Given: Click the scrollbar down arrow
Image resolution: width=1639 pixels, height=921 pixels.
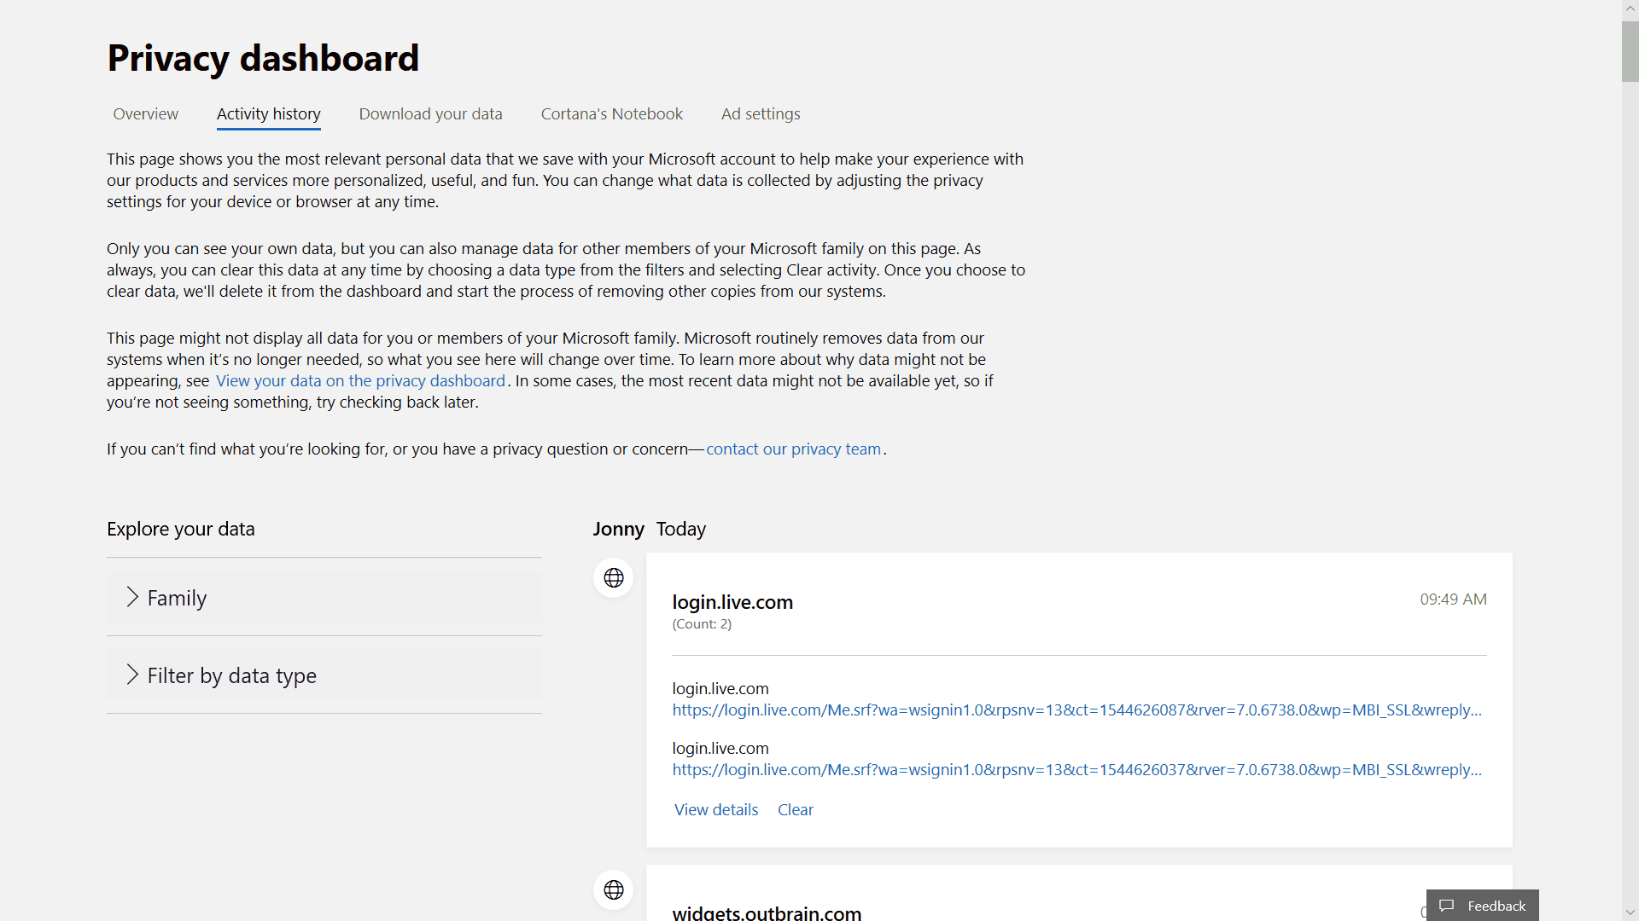Looking at the screenshot, I should click(1630, 912).
